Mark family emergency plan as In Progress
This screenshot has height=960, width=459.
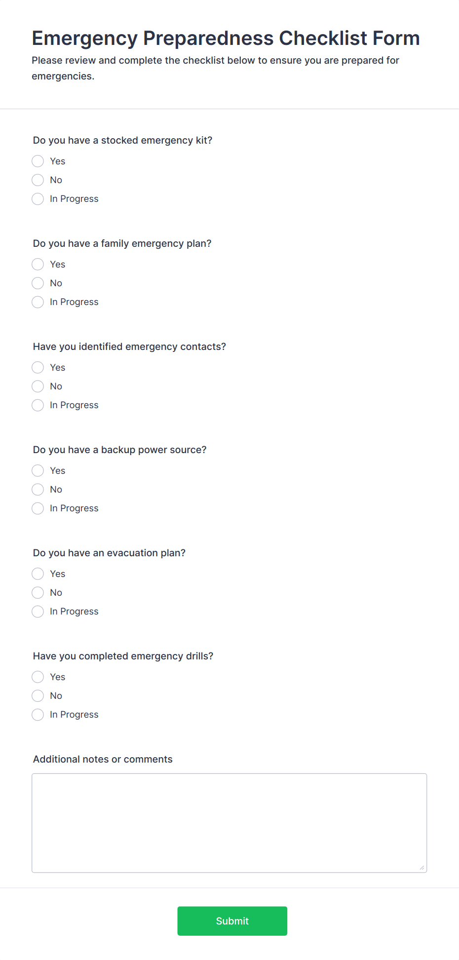(x=38, y=302)
